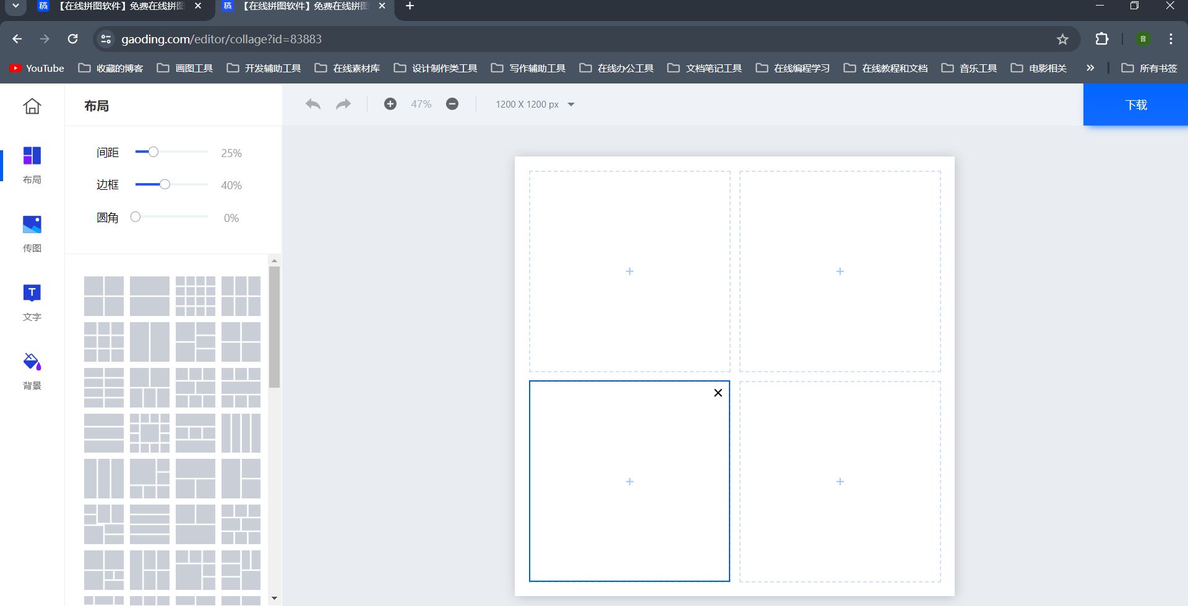Expand the 收藏的博客 bookmark folder
The width and height of the screenshot is (1188, 606).
111,68
